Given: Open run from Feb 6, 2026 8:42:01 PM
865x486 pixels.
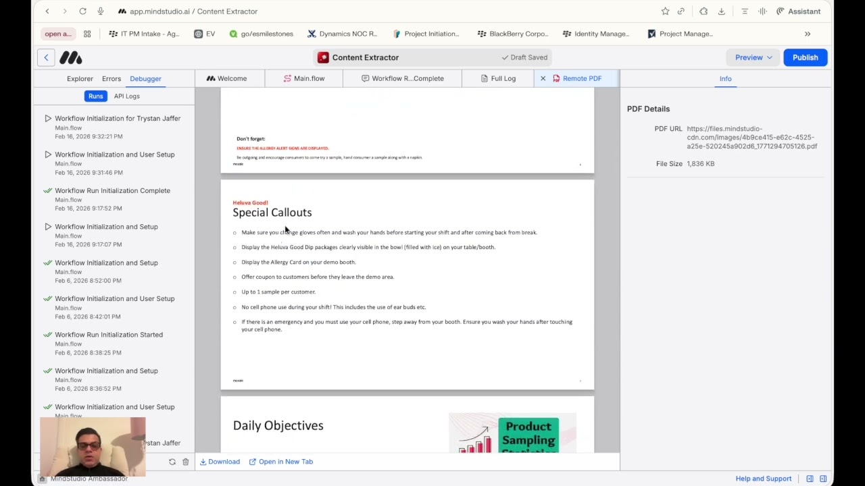Looking at the screenshot, I should click(115, 307).
